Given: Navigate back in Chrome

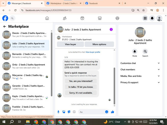Looking at the screenshot, I should pyautogui.click(x=4, y=10).
